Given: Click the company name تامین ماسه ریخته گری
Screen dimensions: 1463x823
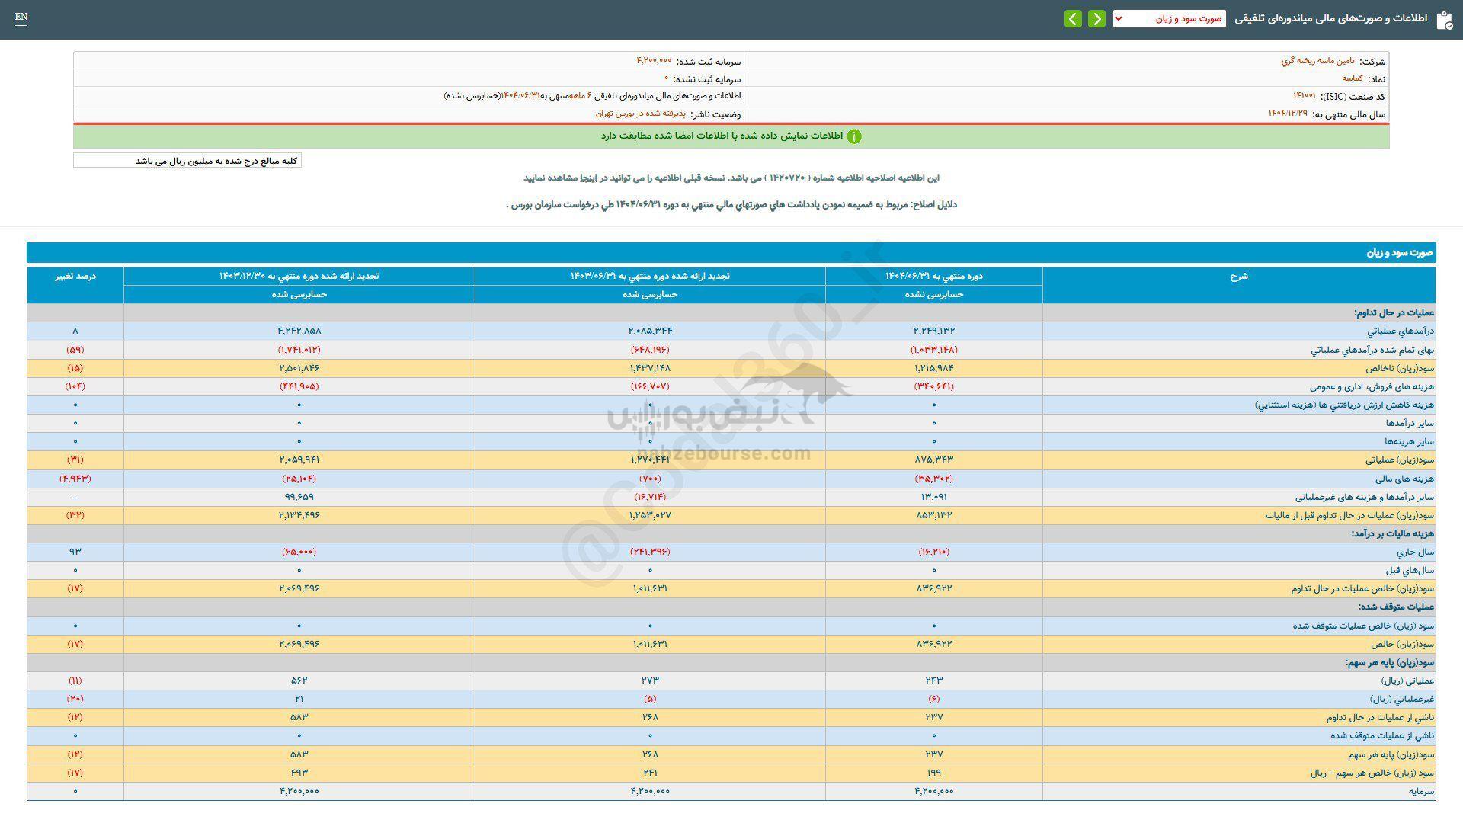Looking at the screenshot, I should pos(1317,61).
